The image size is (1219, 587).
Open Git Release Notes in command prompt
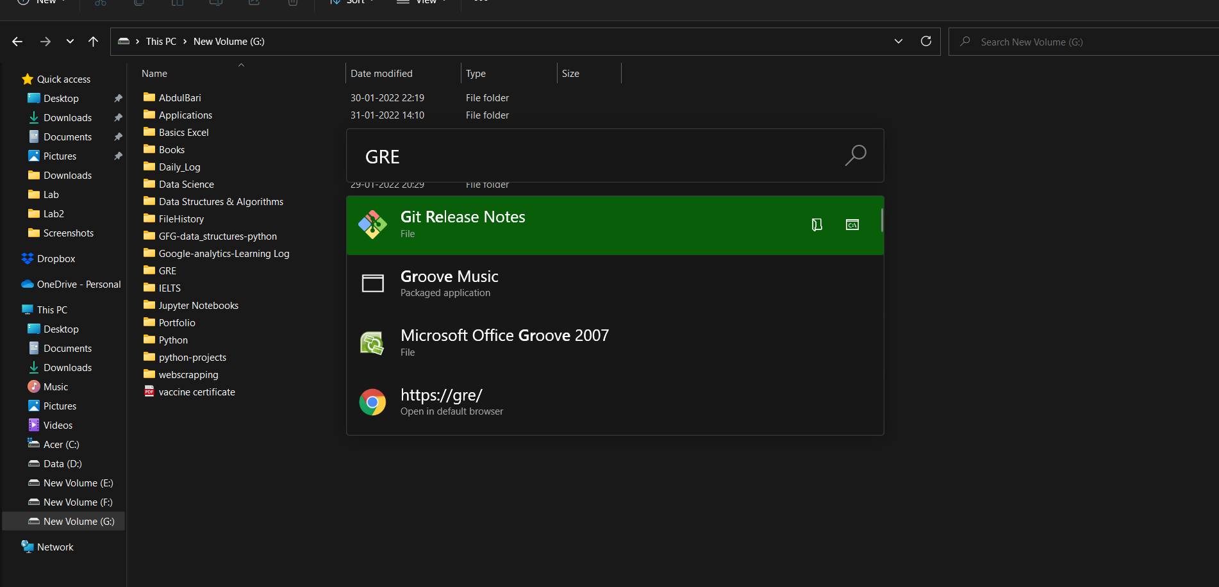852,225
